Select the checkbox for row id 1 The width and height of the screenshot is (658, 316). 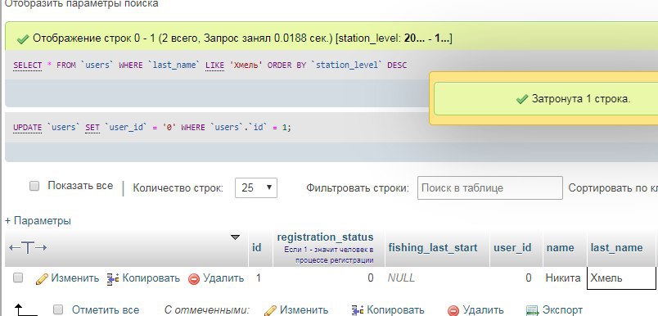pyautogui.click(x=18, y=278)
